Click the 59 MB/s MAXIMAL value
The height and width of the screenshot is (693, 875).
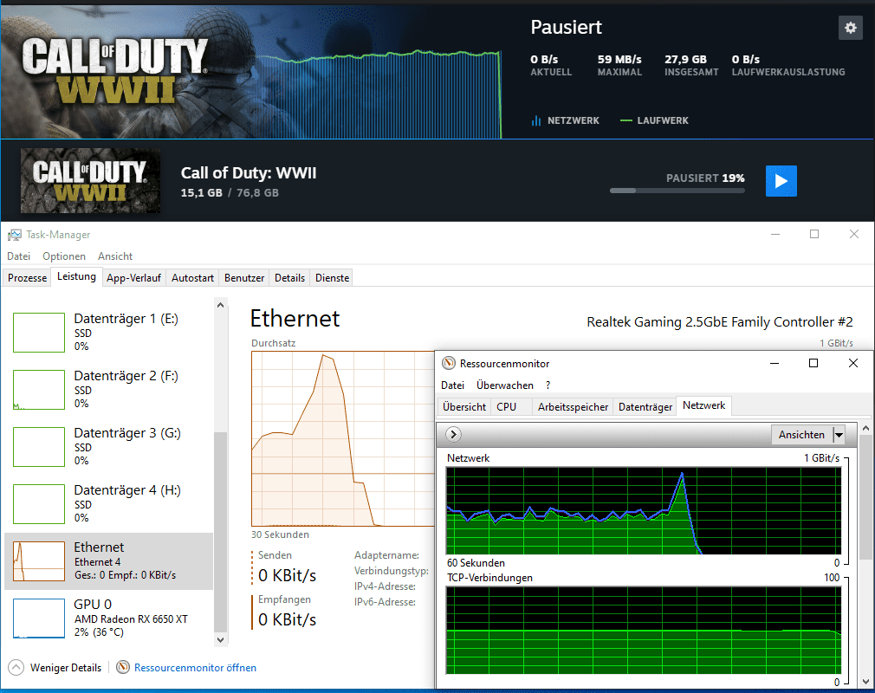[x=619, y=60]
